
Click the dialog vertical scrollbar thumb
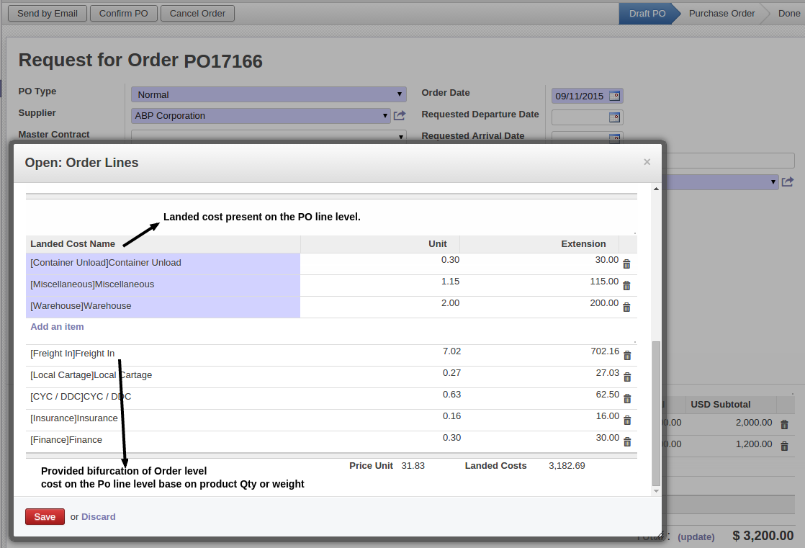[656, 413]
